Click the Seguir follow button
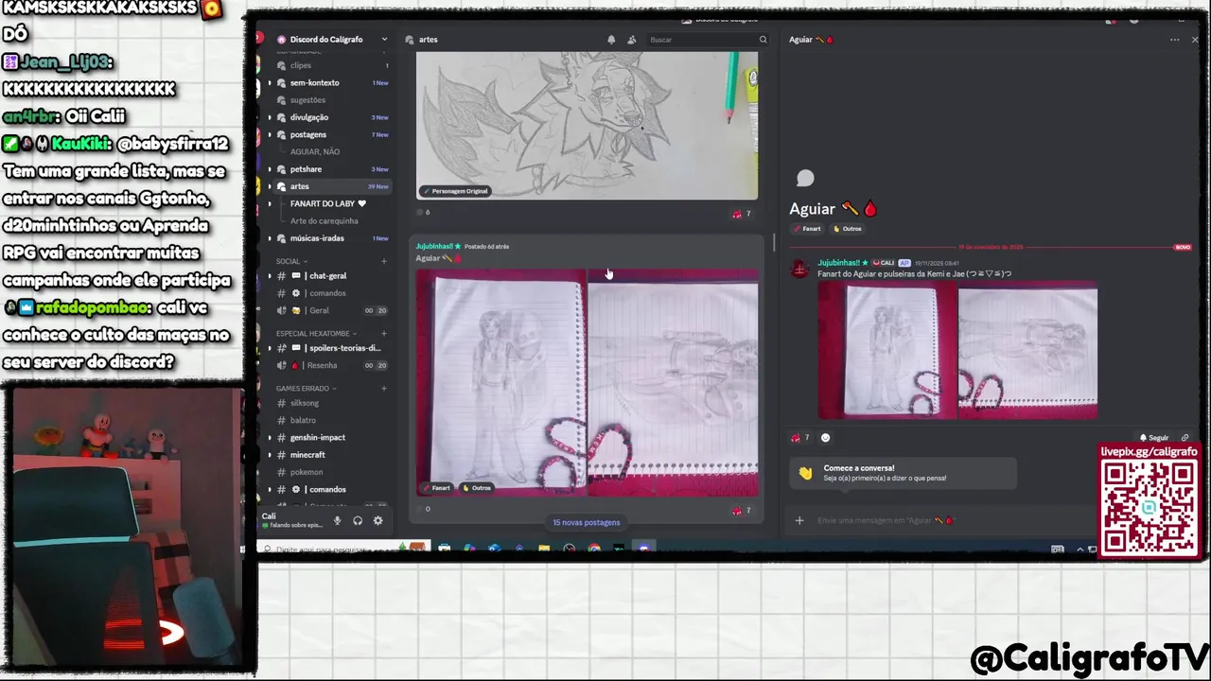 tap(1153, 438)
